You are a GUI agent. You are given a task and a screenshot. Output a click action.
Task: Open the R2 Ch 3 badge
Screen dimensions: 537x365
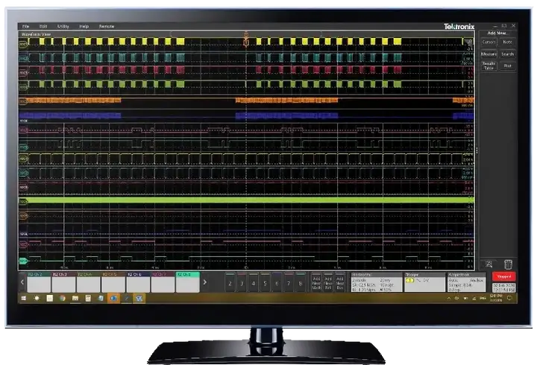[63, 282]
